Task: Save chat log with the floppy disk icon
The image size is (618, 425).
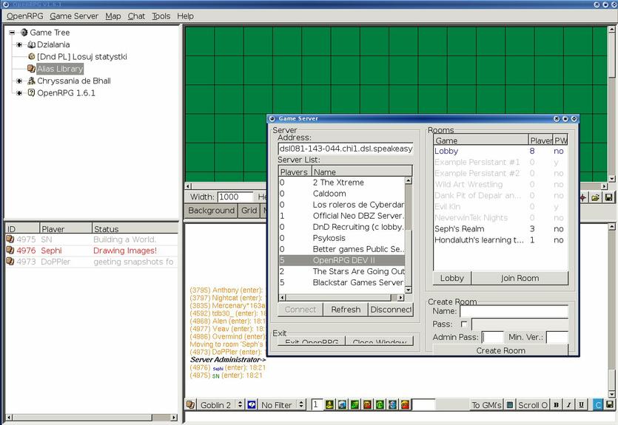Action: pos(610,404)
